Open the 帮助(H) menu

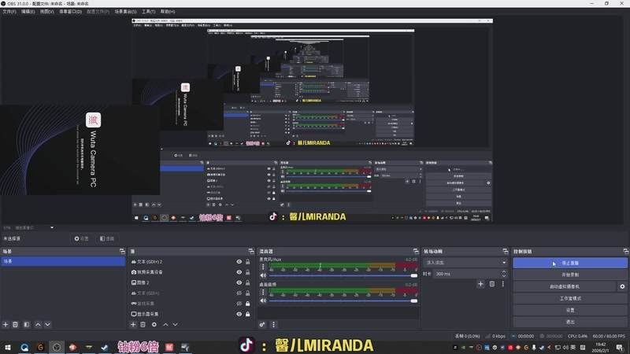point(168,12)
